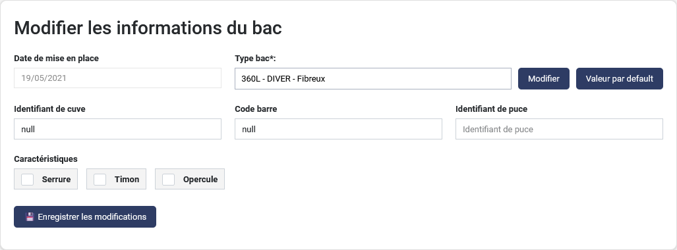Click the Type bac* label
Screen dimensions: 677x250
(255, 58)
